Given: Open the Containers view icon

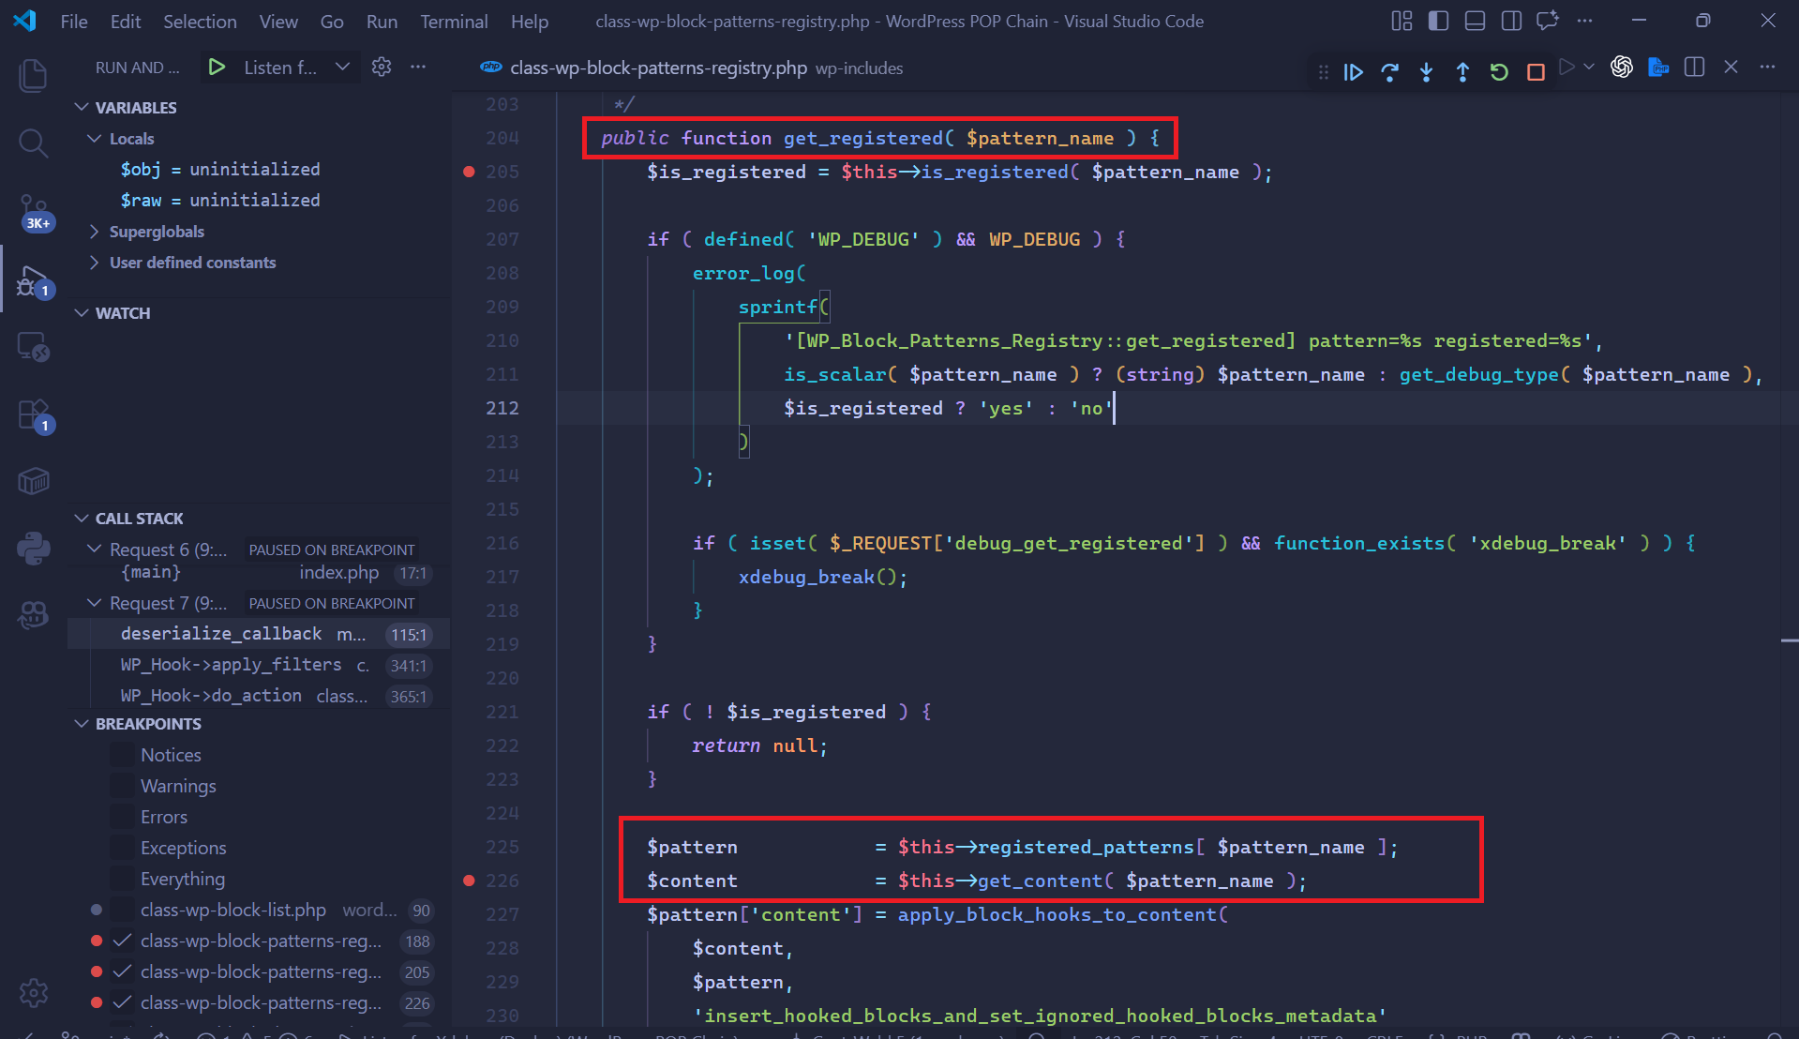Looking at the screenshot, I should [34, 482].
